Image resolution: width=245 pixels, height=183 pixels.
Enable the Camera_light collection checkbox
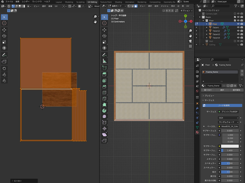(x=235, y=14)
